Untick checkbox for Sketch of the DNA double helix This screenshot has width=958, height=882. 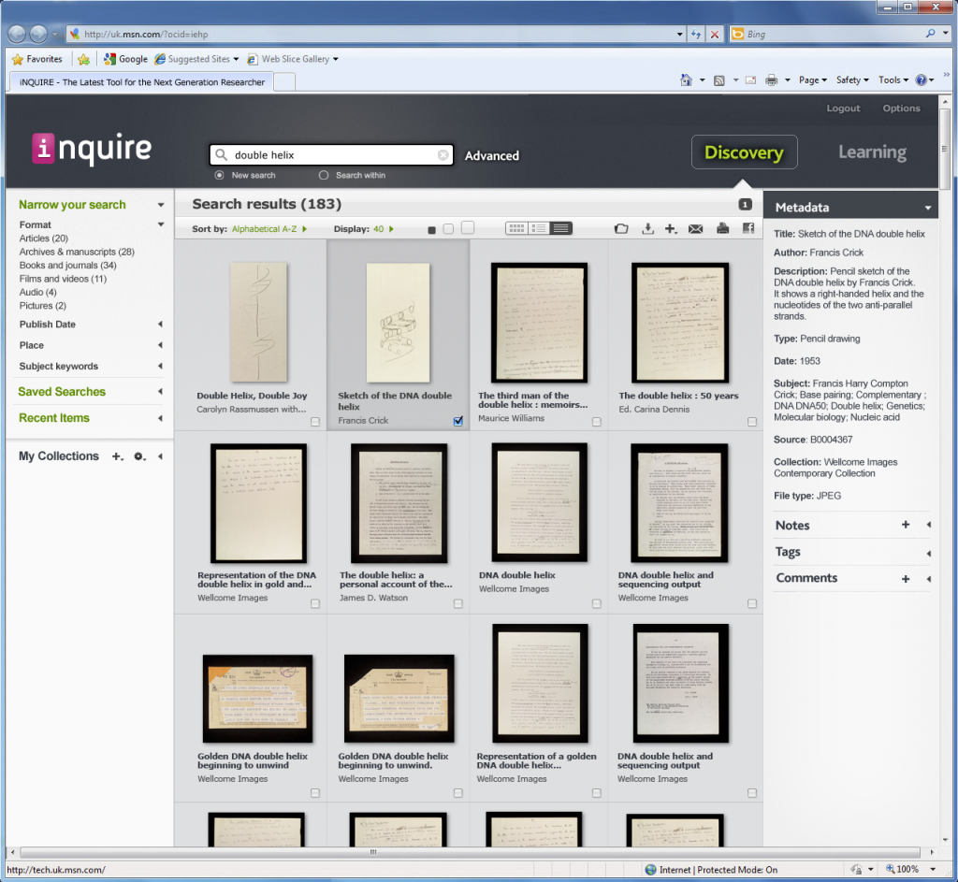458,421
